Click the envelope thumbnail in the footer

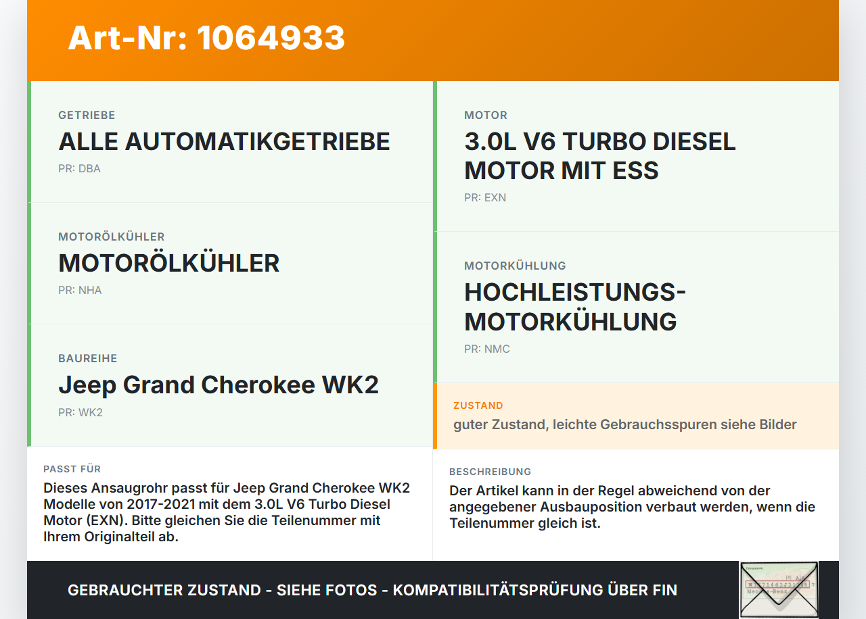click(779, 589)
